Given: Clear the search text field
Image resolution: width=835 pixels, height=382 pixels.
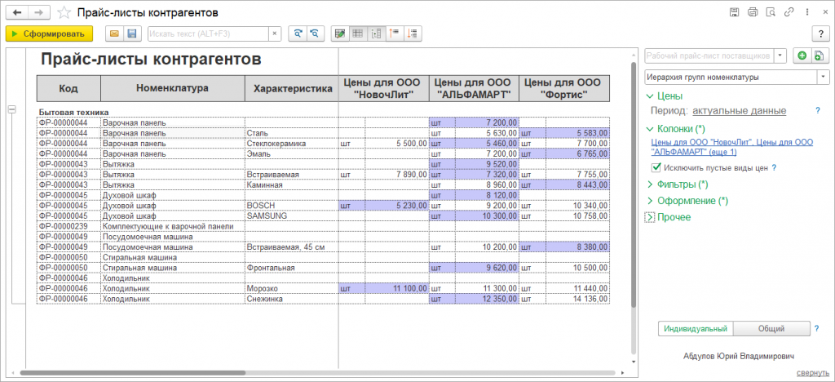Looking at the screenshot, I should pyautogui.click(x=275, y=33).
